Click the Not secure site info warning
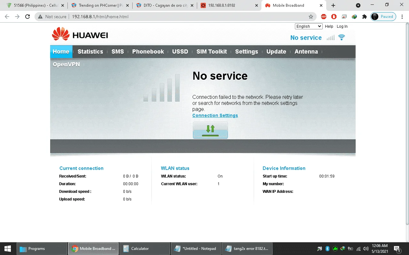 pyautogui.click(x=52, y=17)
